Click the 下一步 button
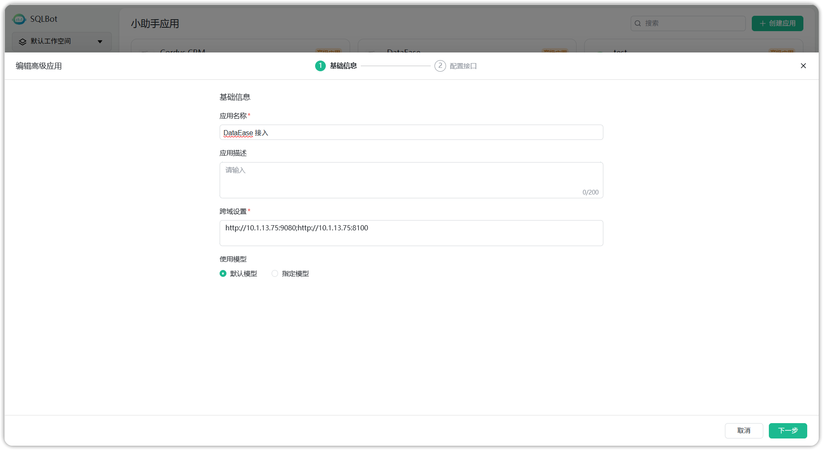 (788, 430)
